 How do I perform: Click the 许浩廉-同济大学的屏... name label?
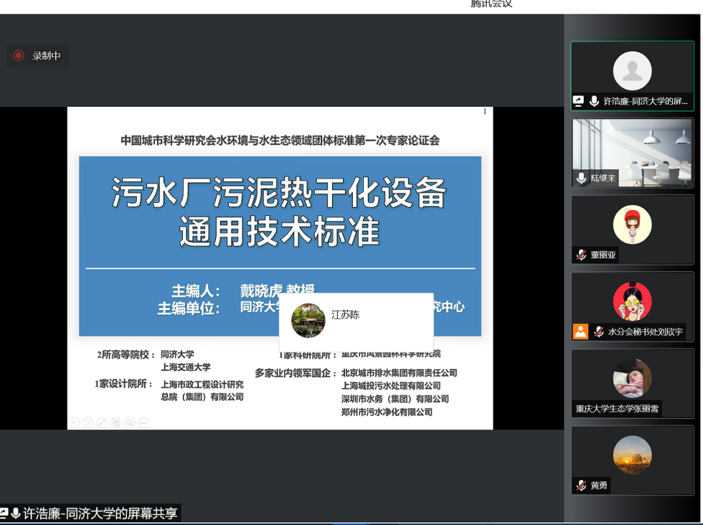tap(645, 101)
